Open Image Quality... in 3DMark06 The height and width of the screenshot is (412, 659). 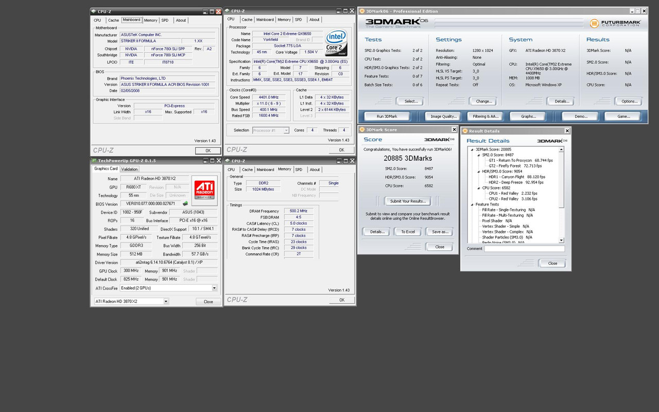444,116
